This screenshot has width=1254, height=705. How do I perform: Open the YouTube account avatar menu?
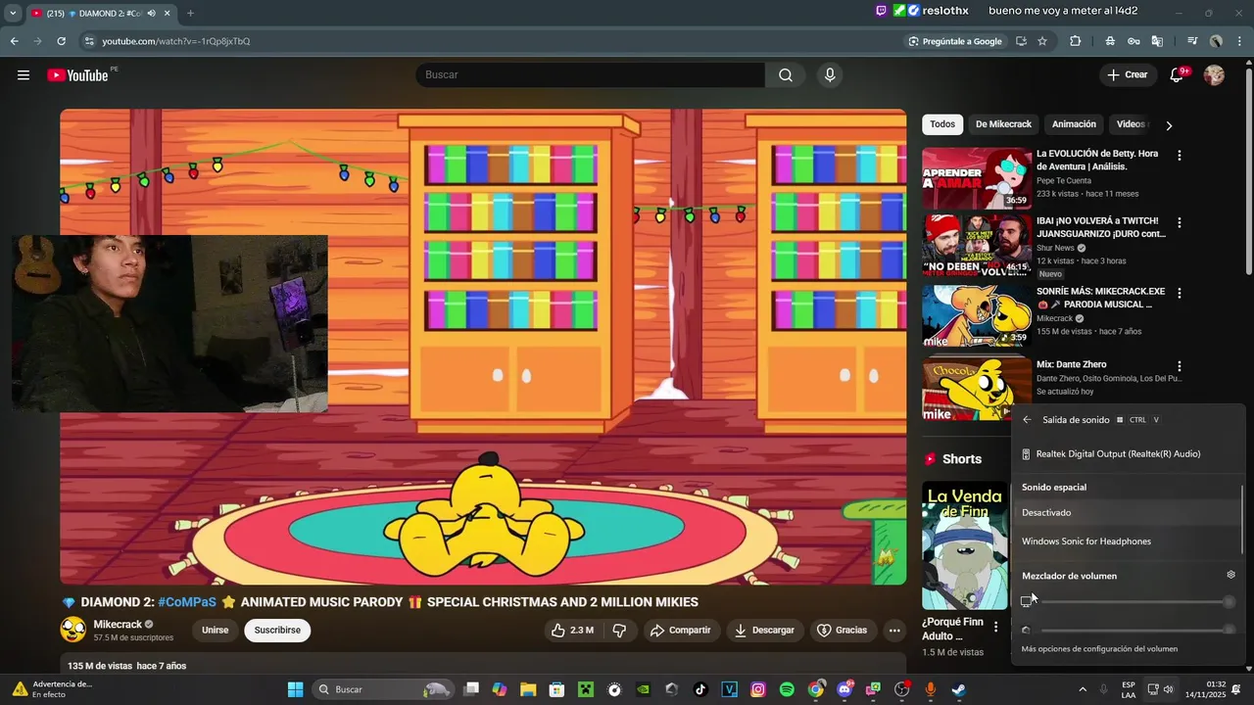1214,75
